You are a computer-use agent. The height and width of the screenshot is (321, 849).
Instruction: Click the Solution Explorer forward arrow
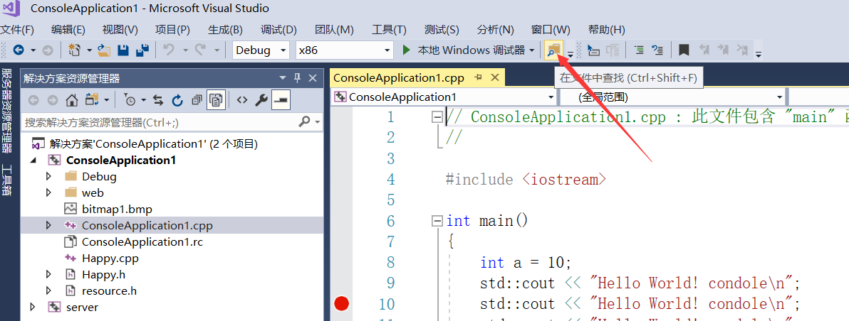(x=53, y=100)
